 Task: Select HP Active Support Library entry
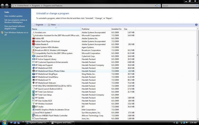(83, 59)
